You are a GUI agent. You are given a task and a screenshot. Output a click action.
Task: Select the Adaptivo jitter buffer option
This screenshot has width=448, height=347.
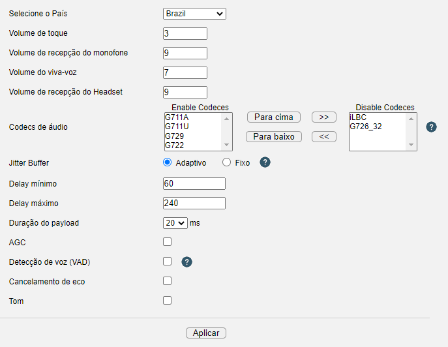click(167, 162)
